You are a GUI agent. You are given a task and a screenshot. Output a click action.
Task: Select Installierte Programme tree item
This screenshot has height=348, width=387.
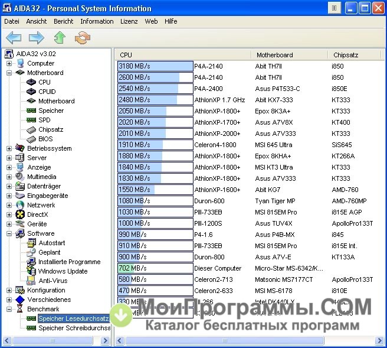70,262
